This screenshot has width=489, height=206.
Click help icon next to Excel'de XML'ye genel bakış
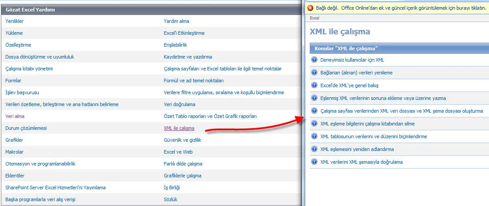[x=314, y=85]
